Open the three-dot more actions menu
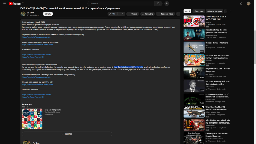The image size is (256, 144). click(x=178, y=14)
